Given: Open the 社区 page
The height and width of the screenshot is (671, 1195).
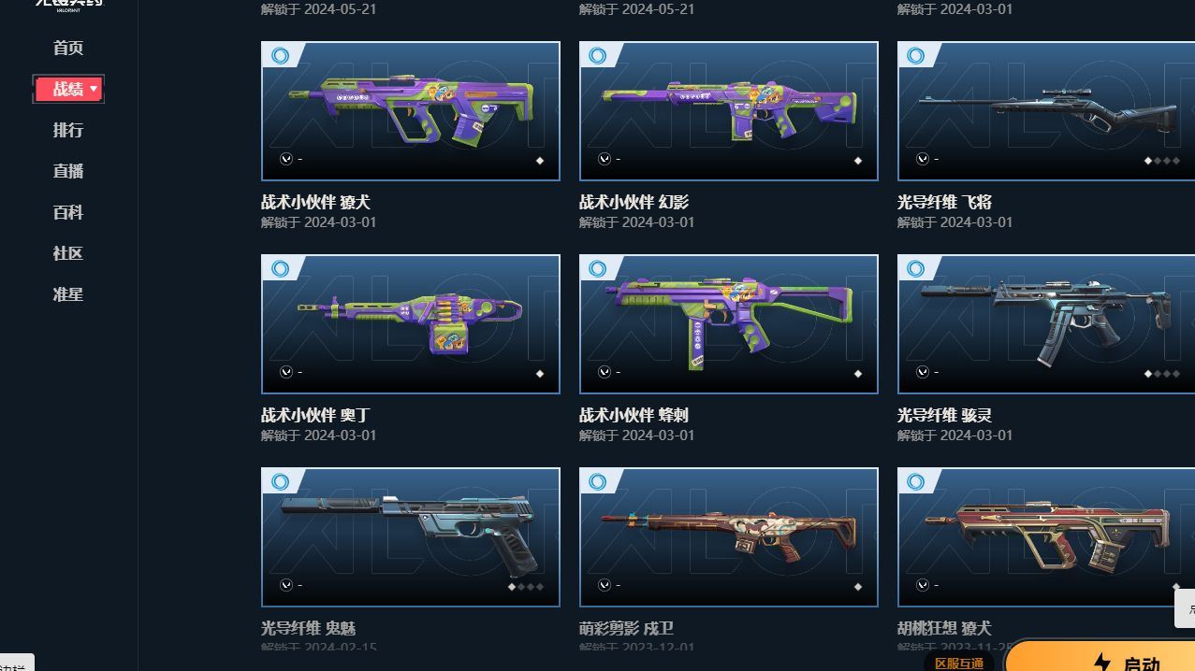Looking at the screenshot, I should tap(68, 253).
